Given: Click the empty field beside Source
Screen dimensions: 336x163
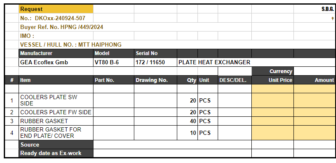Looking at the screenshot, I should click(x=172, y=145).
